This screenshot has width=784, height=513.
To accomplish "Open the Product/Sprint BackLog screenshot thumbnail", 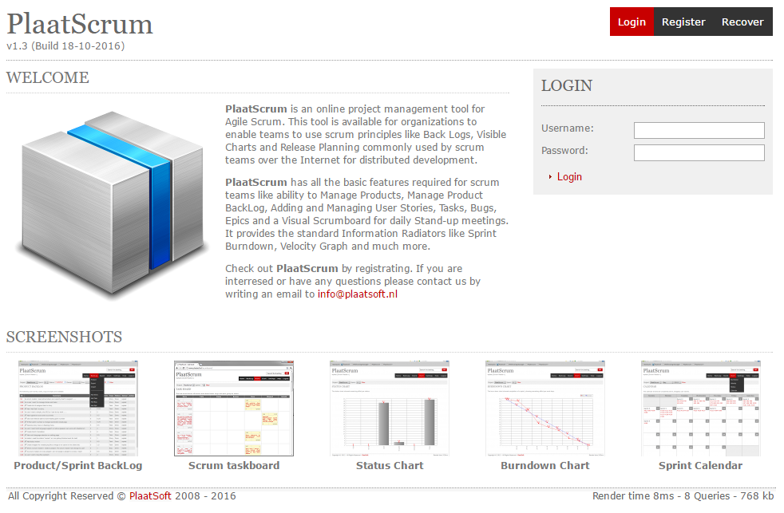I will [78, 408].
